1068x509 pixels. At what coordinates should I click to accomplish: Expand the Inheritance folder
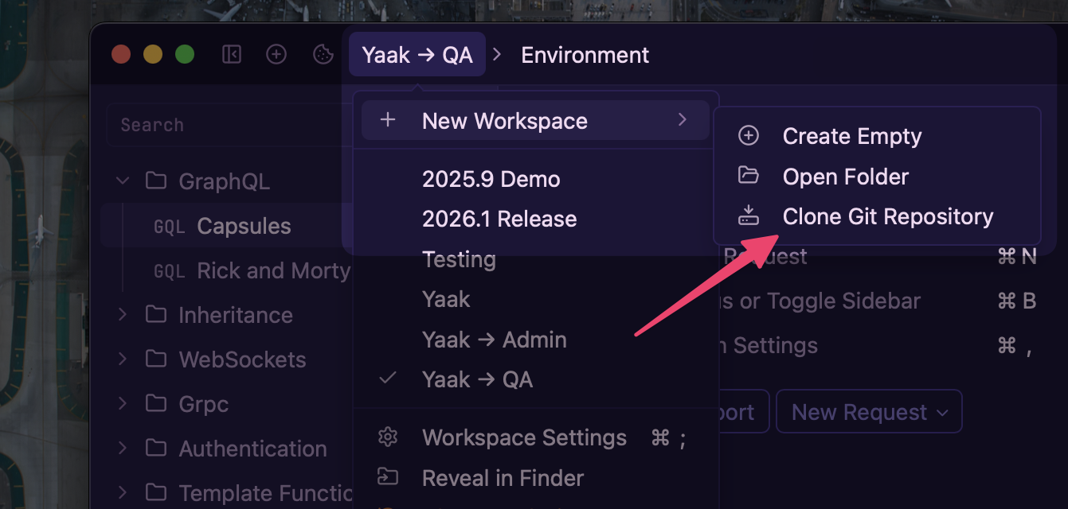[123, 315]
